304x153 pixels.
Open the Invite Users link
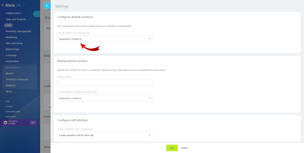click(x=11, y=117)
